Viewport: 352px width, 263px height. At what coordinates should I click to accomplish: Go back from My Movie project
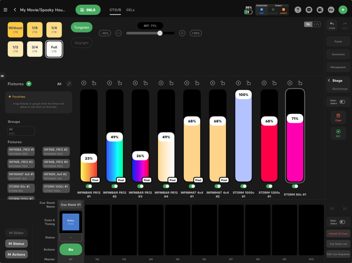point(15,10)
